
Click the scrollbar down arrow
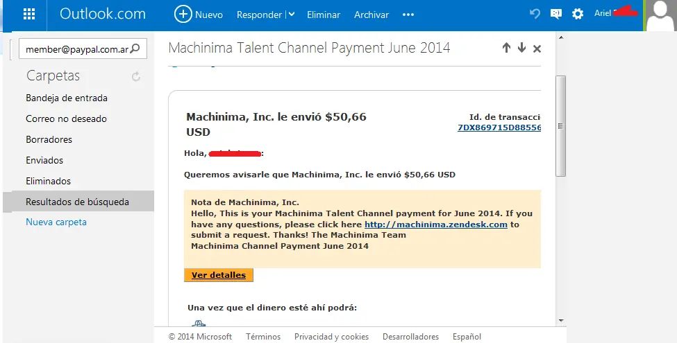click(561, 321)
